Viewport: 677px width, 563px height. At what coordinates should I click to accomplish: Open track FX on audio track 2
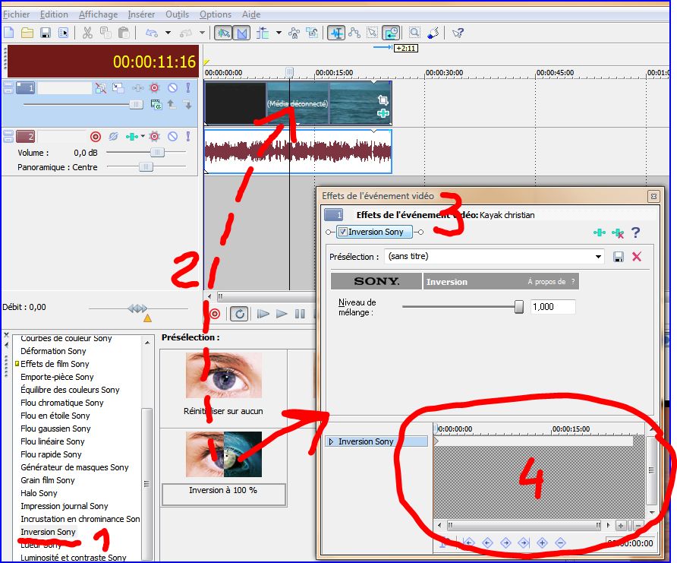(131, 137)
